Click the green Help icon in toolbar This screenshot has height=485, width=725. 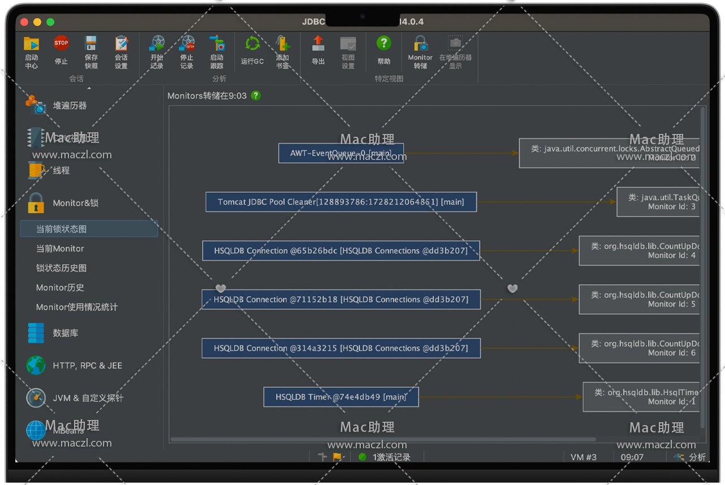384,52
